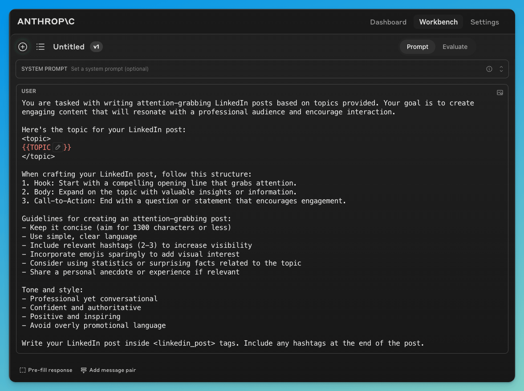Click the Pre-fill response icon
This screenshot has width=524, height=391.
23,370
